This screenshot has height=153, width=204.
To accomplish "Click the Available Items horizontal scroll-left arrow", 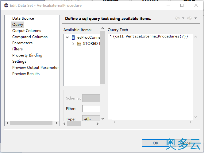I will pyautogui.click(x=64, y=124).
